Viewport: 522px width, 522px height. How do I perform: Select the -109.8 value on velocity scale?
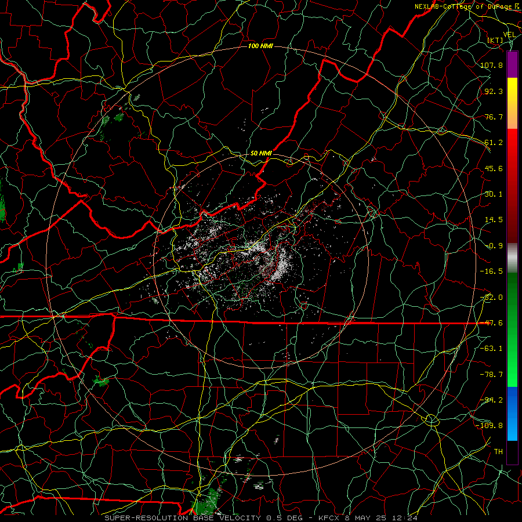(x=489, y=426)
